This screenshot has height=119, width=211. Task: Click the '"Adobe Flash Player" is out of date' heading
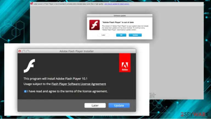118,22
